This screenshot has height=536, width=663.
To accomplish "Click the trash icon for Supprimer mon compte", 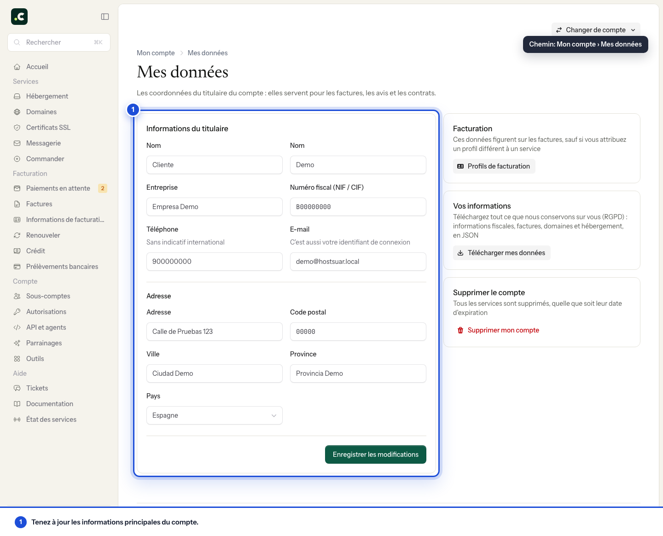I will pos(460,330).
